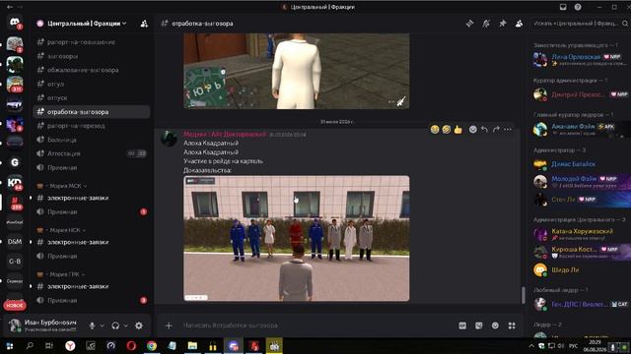
Task: Show pinned messages with the pin icon
Action: 503,24
